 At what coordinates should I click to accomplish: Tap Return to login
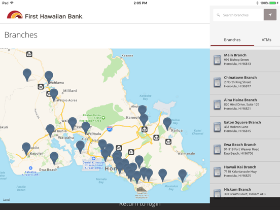tap(140, 204)
